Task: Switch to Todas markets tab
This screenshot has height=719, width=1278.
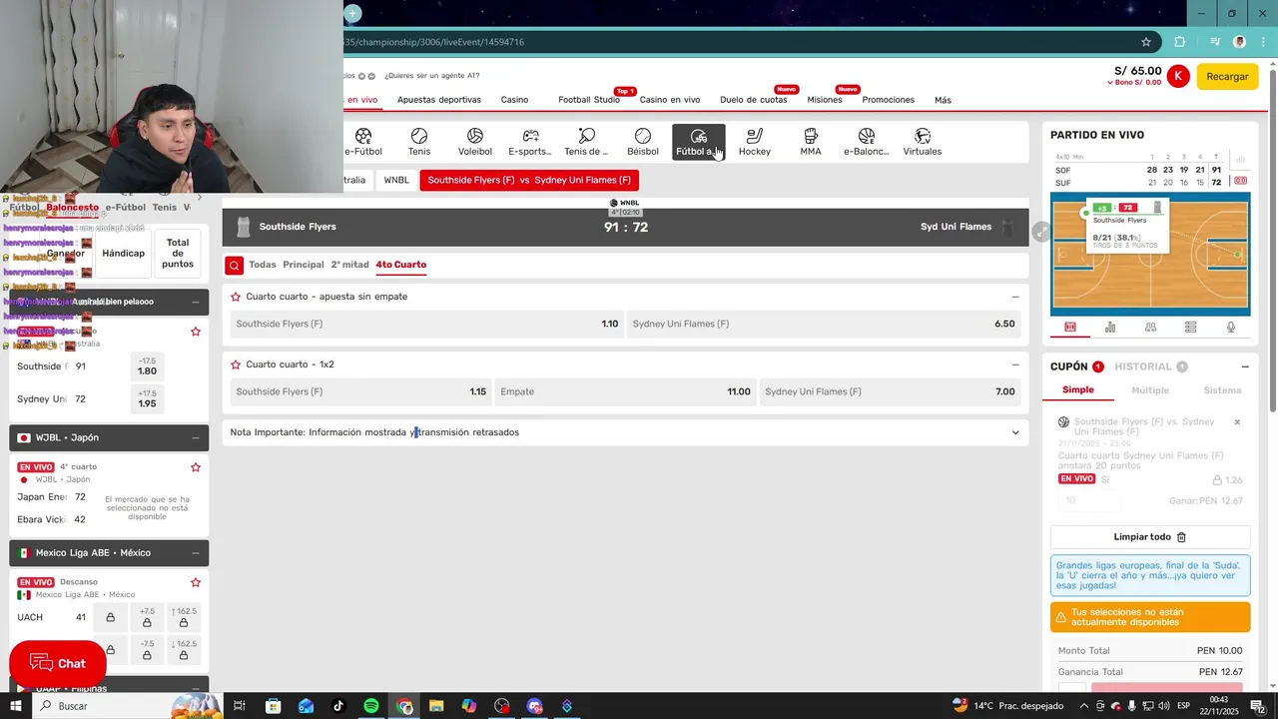Action: click(x=263, y=265)
